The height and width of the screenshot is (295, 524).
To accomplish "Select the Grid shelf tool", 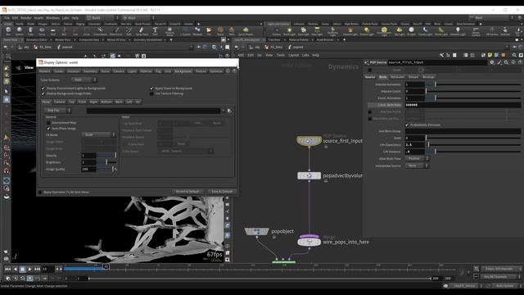I will point(52,31).
